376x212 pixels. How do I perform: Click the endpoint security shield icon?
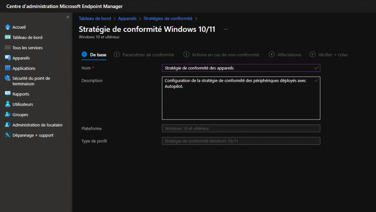pos(8,78)
